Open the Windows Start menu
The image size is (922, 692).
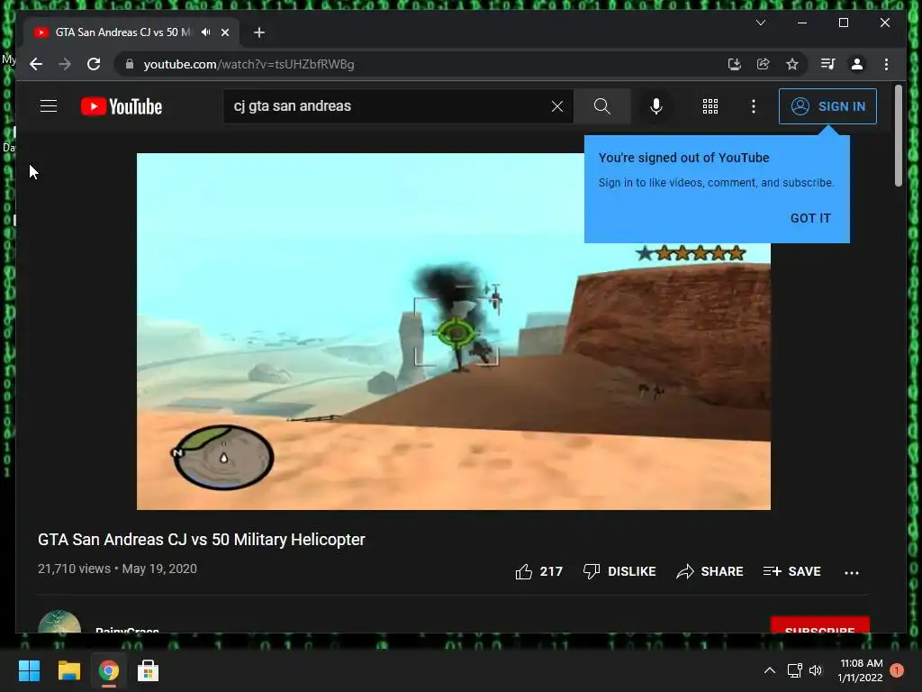point(29,670)
